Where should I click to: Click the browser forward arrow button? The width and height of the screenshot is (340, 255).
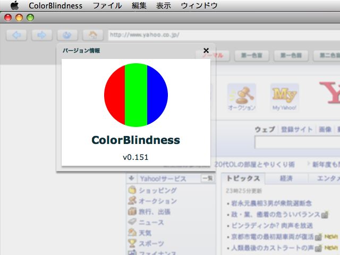click(x=42, y=35)
